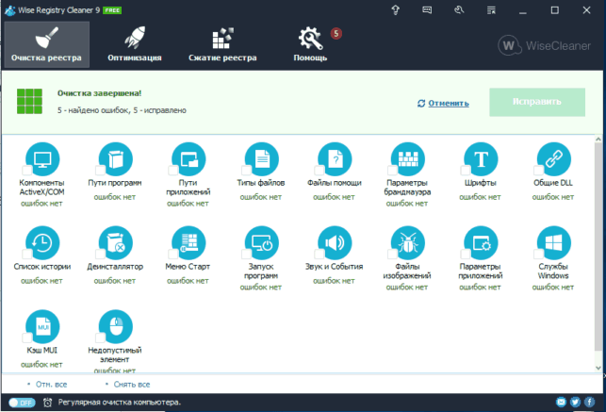Screen dimensions: 606x412
Task: Select the Общие DLL link icon
Action: tap(554, 158)
